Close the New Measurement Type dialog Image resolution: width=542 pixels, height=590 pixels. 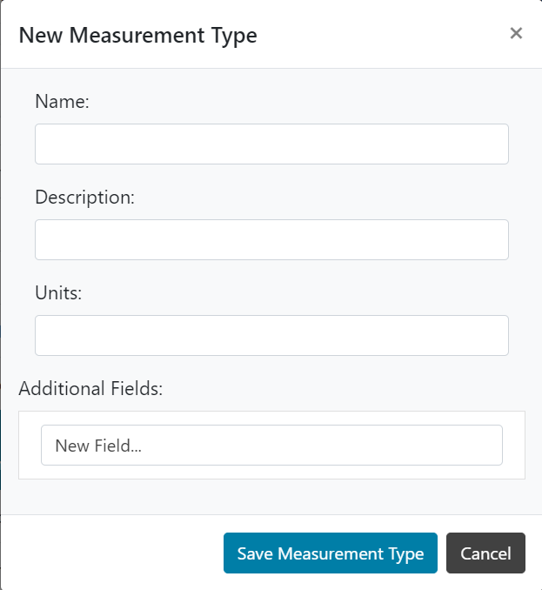pos(516,33)
